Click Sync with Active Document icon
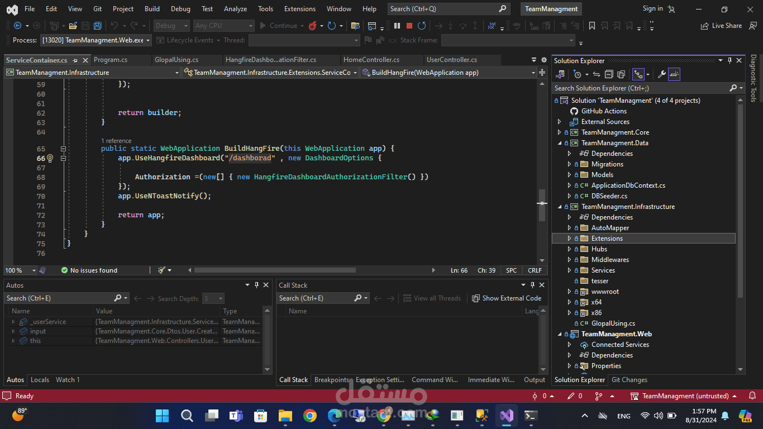 pos(597,74)
